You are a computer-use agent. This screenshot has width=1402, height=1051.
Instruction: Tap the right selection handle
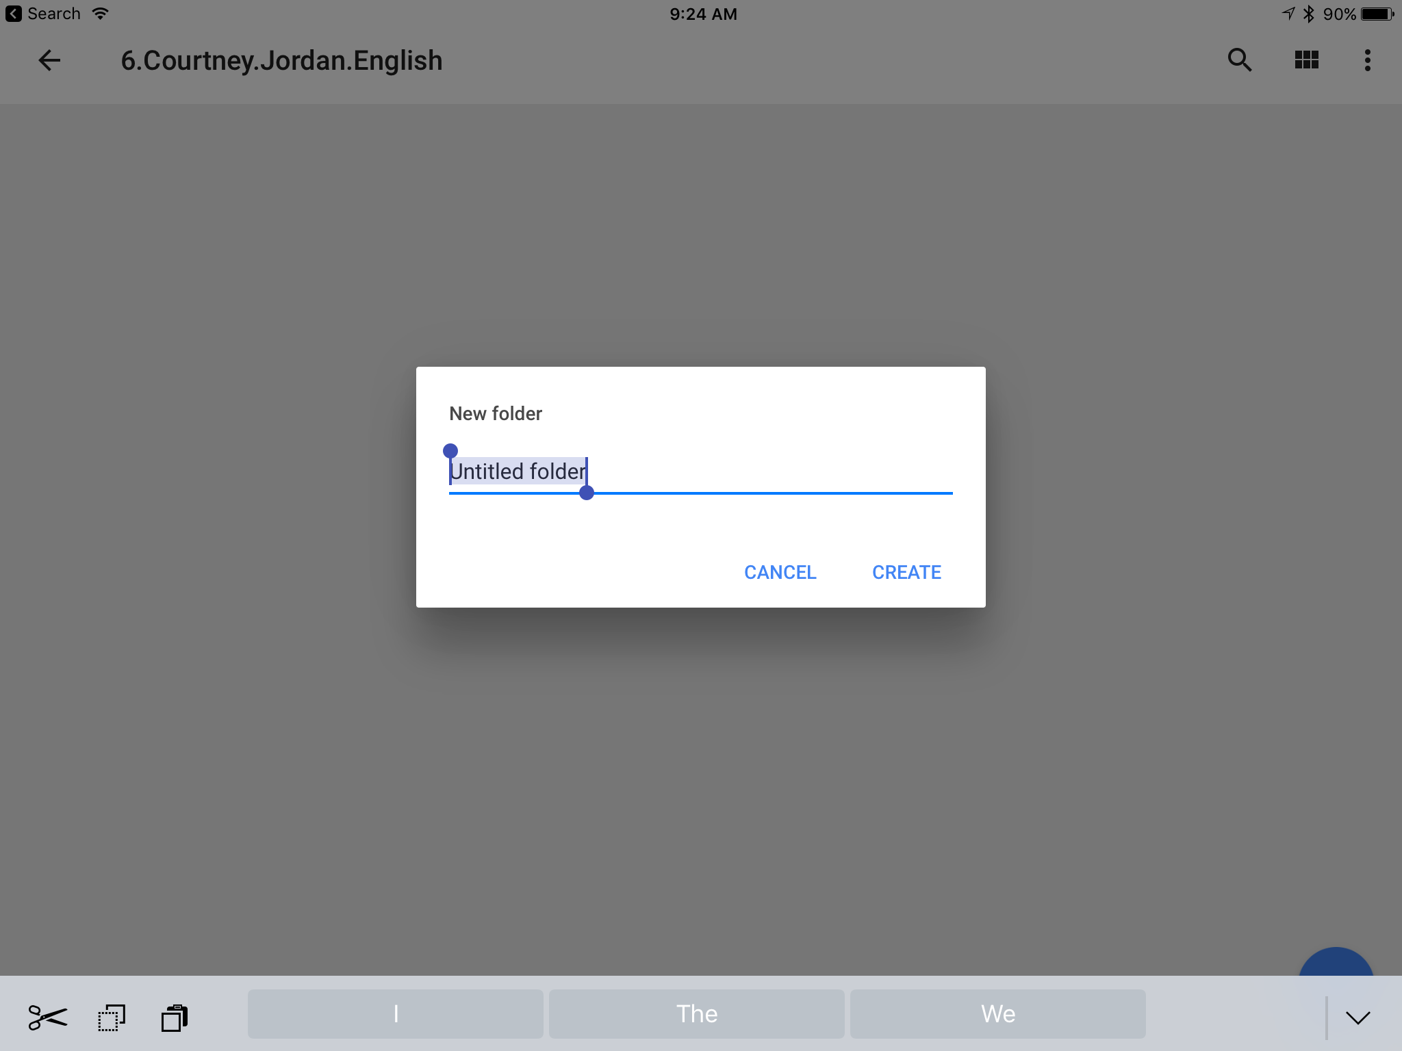tap(587, 493)
